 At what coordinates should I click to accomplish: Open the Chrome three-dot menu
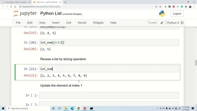(x=194, y=7)
